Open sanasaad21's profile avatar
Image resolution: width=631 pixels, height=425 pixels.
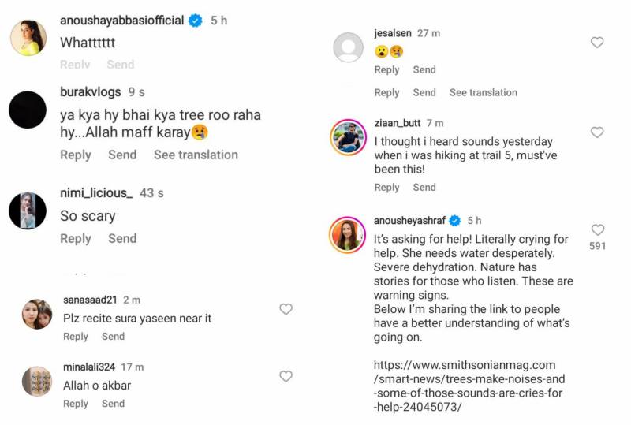(37, 314)
